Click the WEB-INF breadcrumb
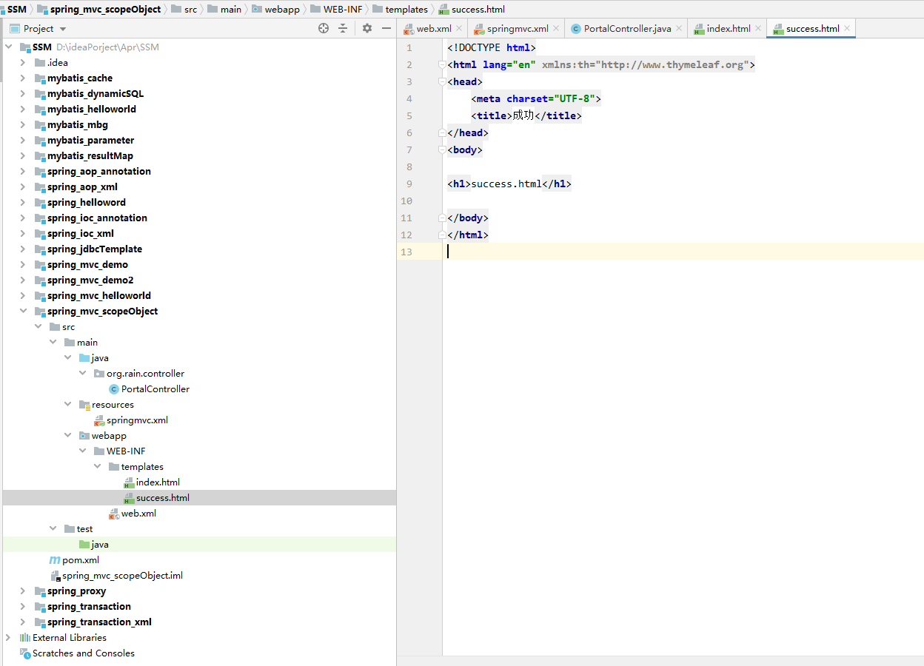 click(x=343, y=9)
